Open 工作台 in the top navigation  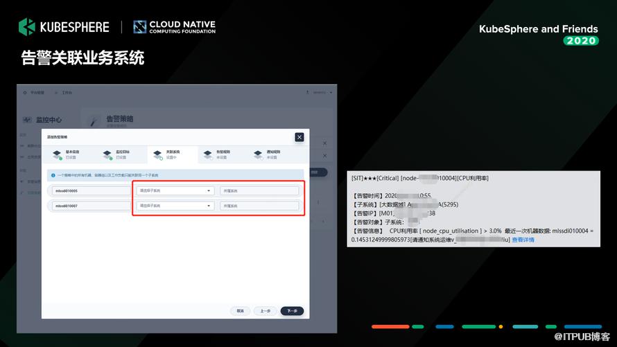click(64, 93)
